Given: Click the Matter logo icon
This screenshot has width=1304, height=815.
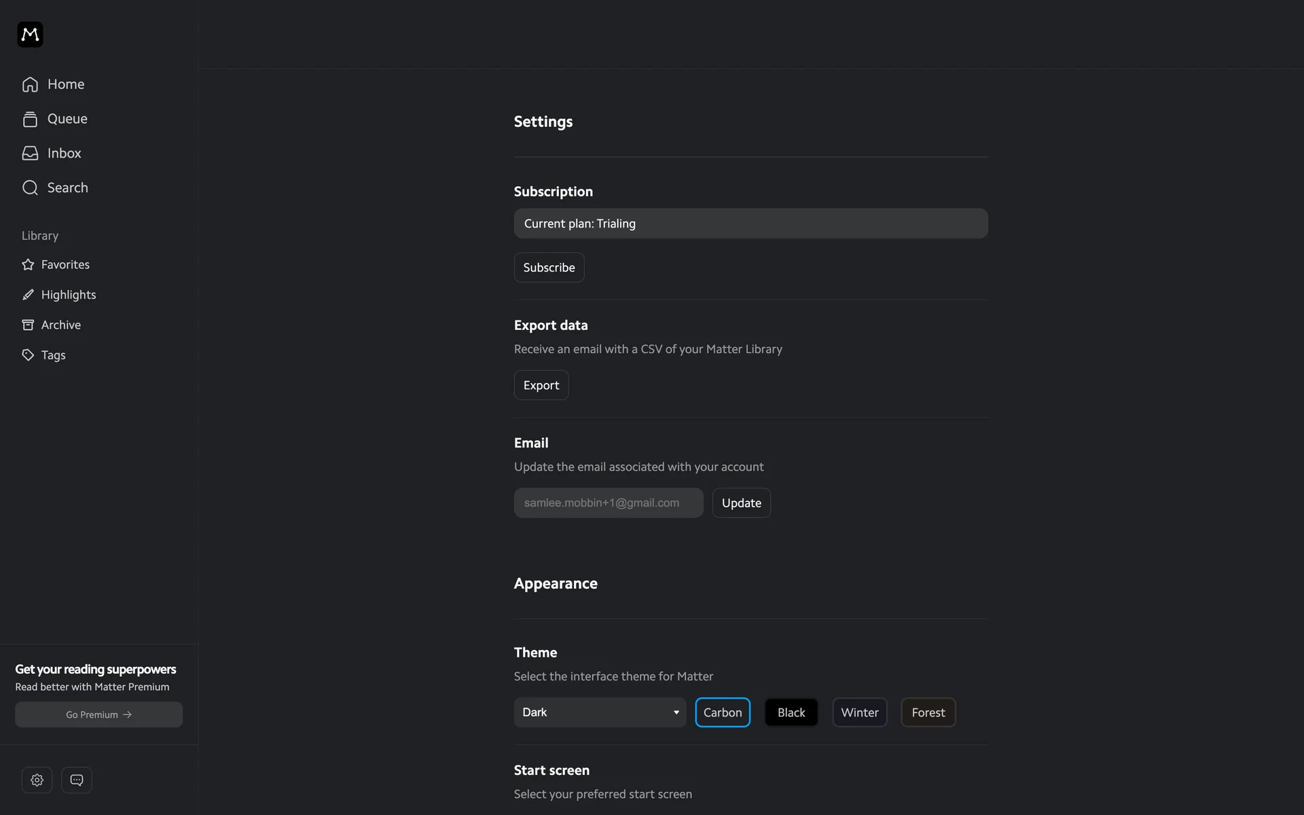Looking at the screenshot, I should (30, 34).
